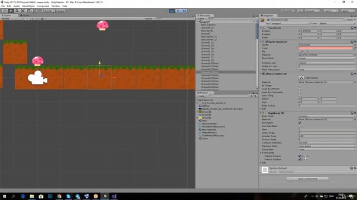This screenshot has height=200, width=357.
Task: Click the color eyedropper icon
Action: 355,48
